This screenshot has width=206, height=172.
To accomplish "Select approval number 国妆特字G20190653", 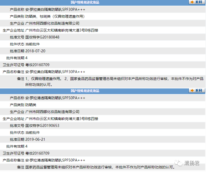I will point(42,126).
